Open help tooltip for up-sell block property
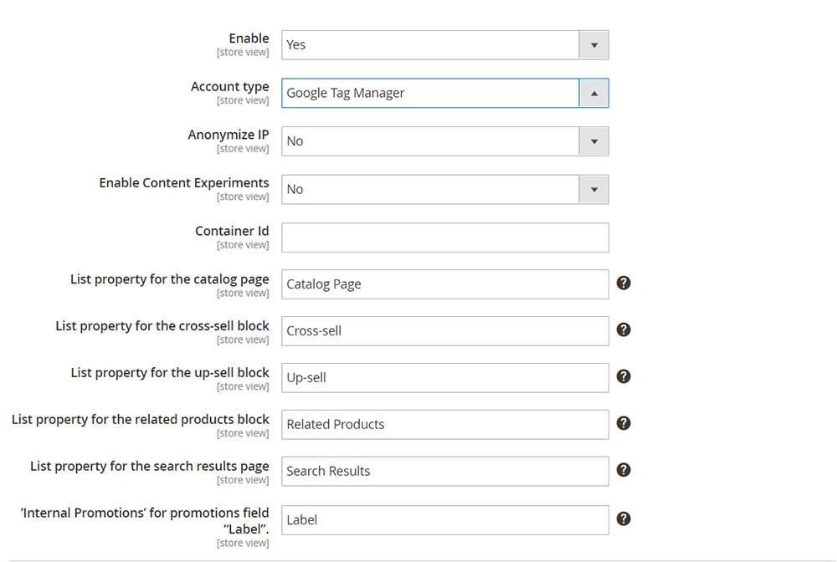Viewport: 837px width, 562px height. tap(624, 377)
